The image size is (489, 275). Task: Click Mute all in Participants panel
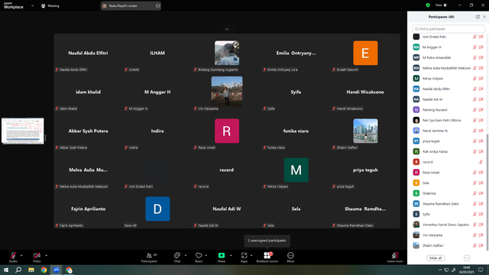(436, 258)
